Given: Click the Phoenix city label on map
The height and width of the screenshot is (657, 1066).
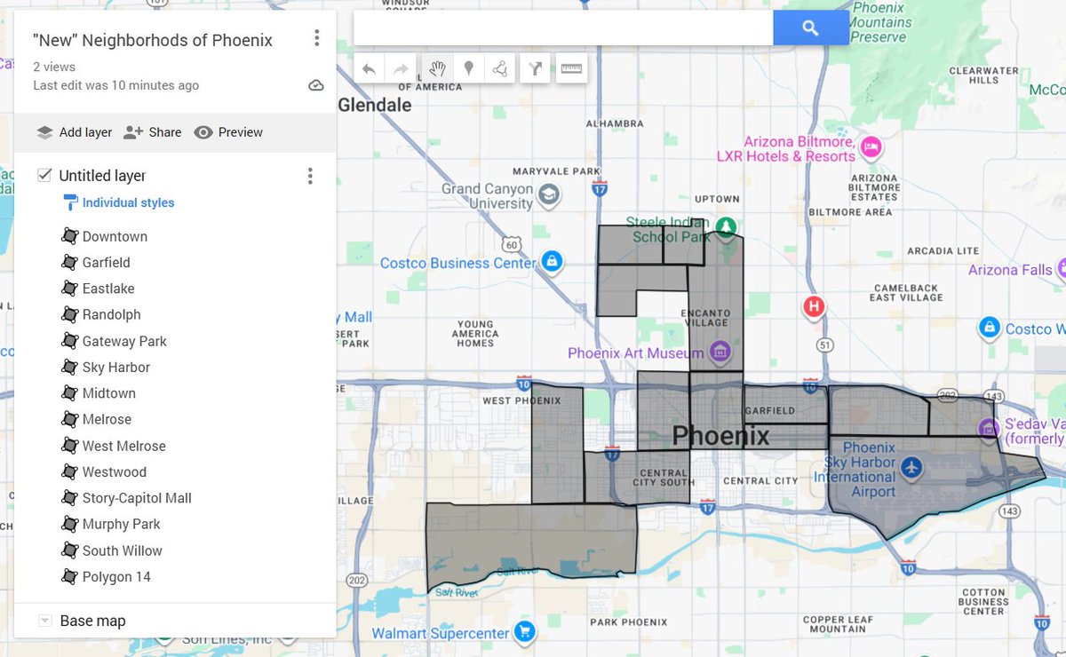Looking at the screenshot, I should (x=720, y=436).
